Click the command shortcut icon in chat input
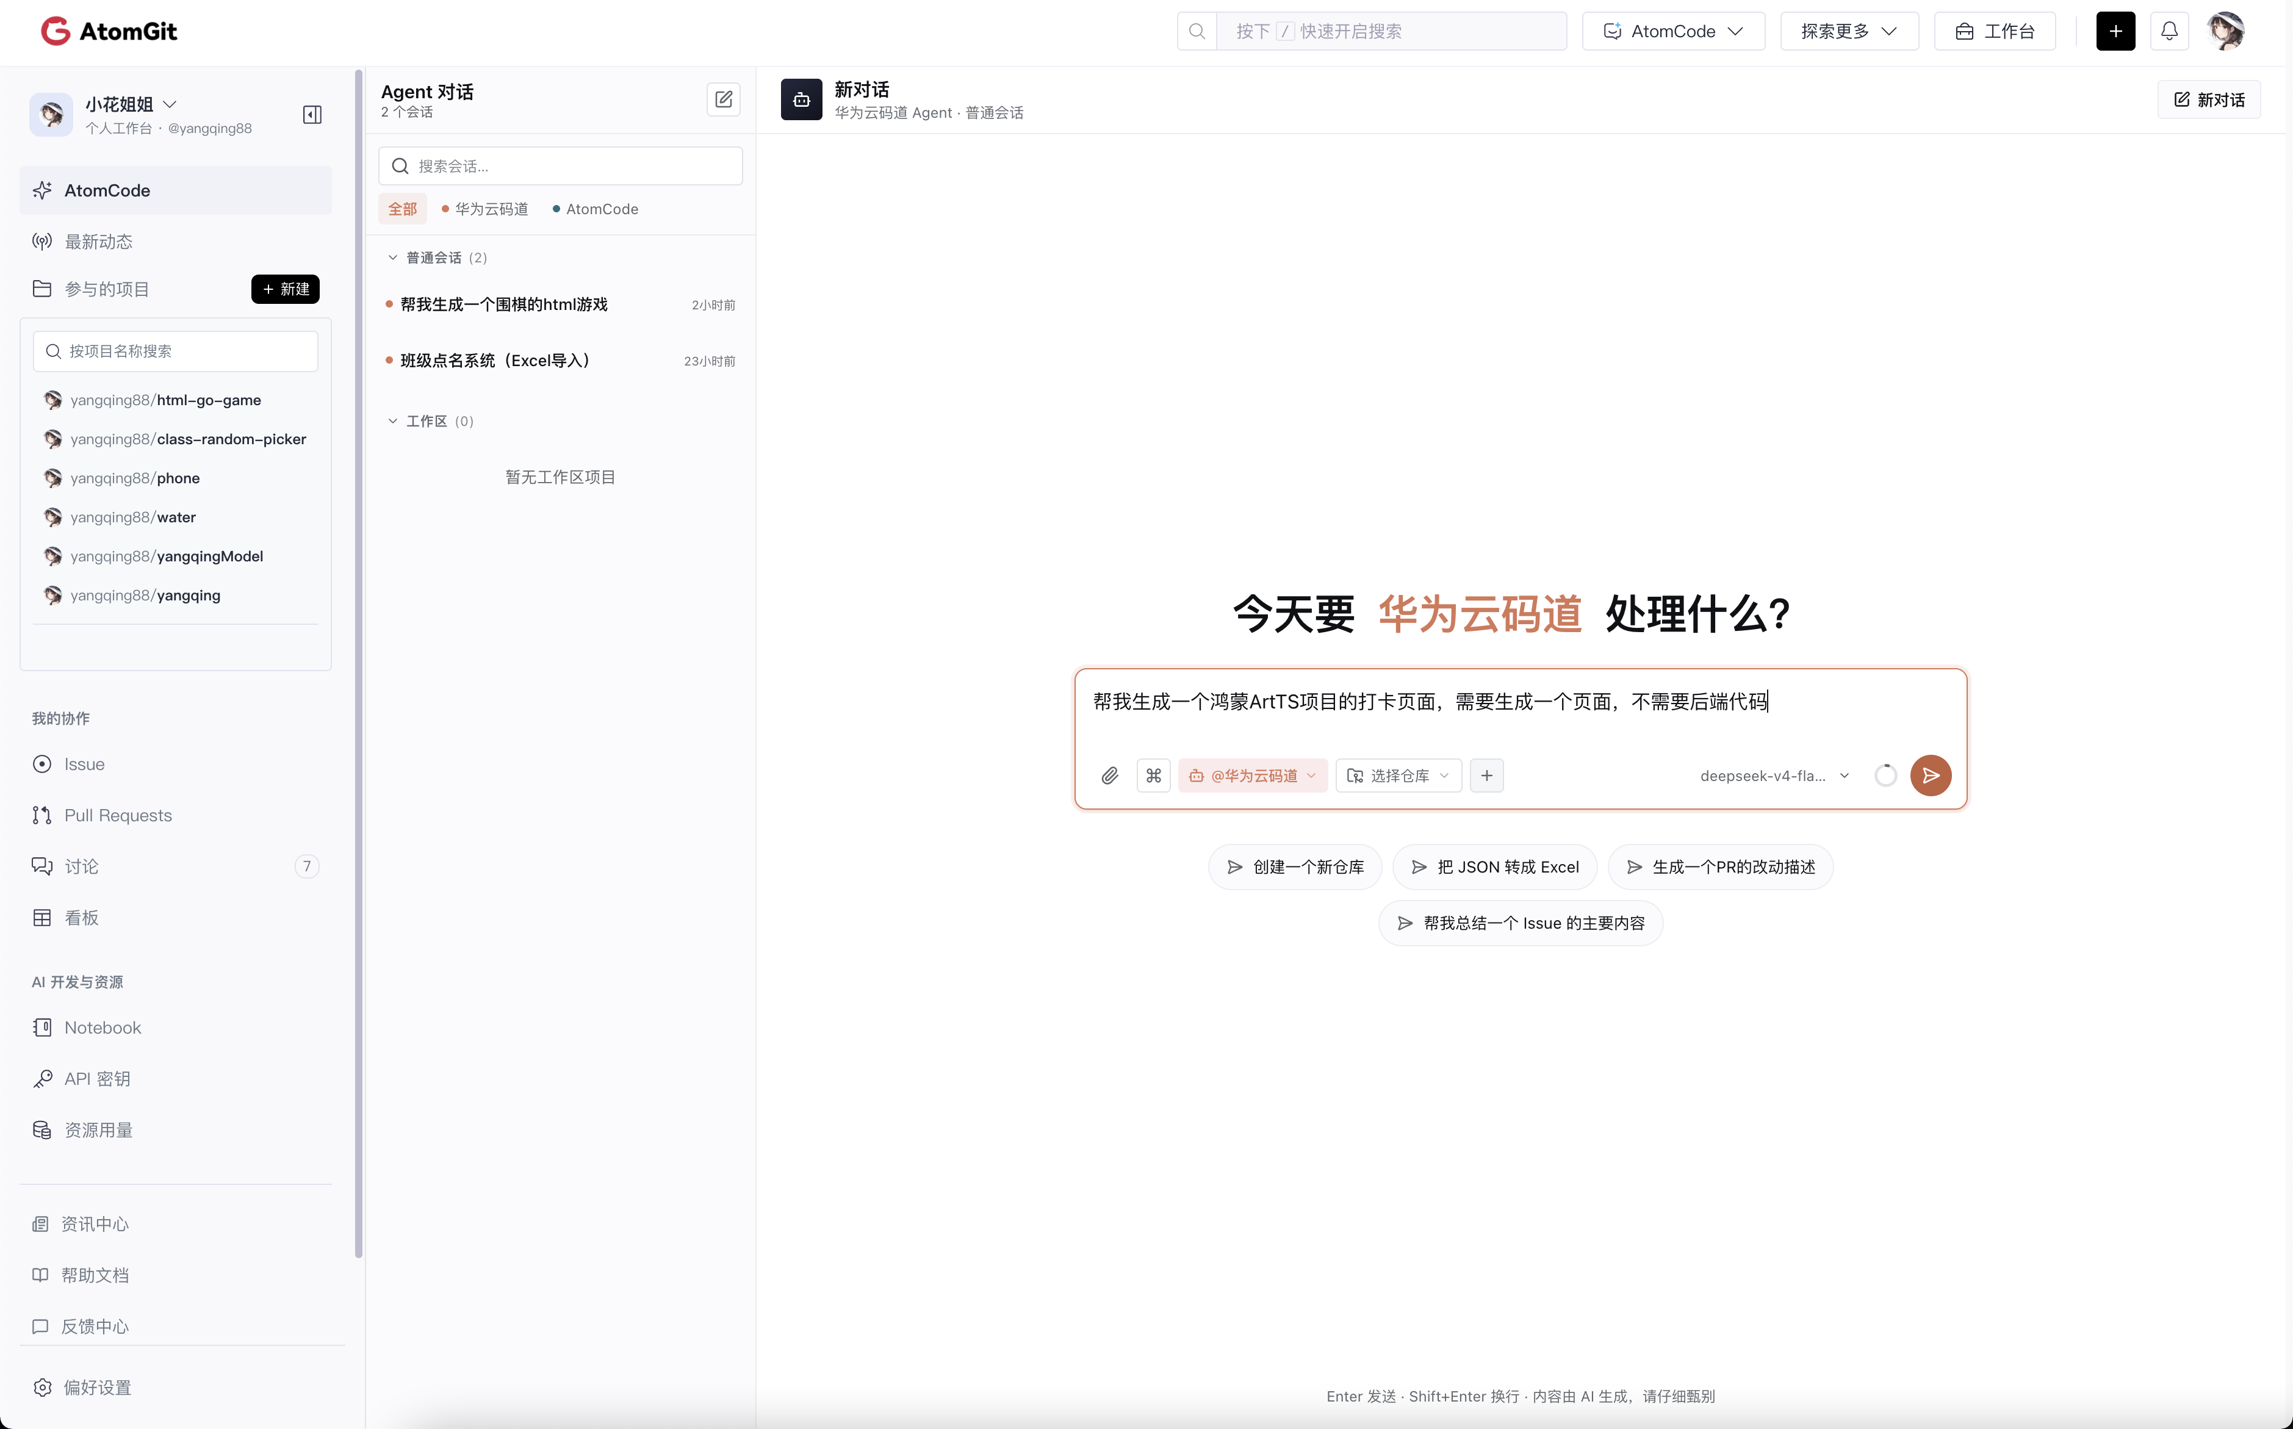The height and width of the screenshot is (1429, 2293). pos(1153,776)
